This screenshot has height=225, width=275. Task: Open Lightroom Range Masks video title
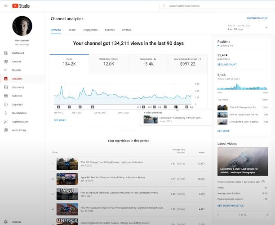pyautogui.click(x=122, y=208)
